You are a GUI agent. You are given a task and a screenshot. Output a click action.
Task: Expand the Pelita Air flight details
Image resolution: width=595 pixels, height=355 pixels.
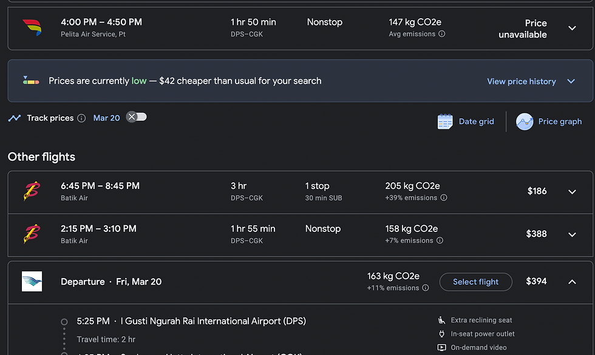(571, 28)
